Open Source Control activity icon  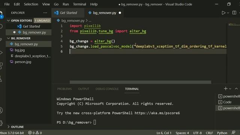[x=1, y=39]
